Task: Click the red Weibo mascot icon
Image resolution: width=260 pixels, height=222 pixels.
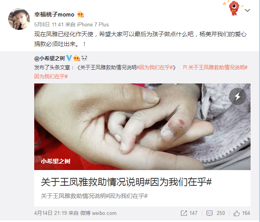Action: [x=234, y=8]
